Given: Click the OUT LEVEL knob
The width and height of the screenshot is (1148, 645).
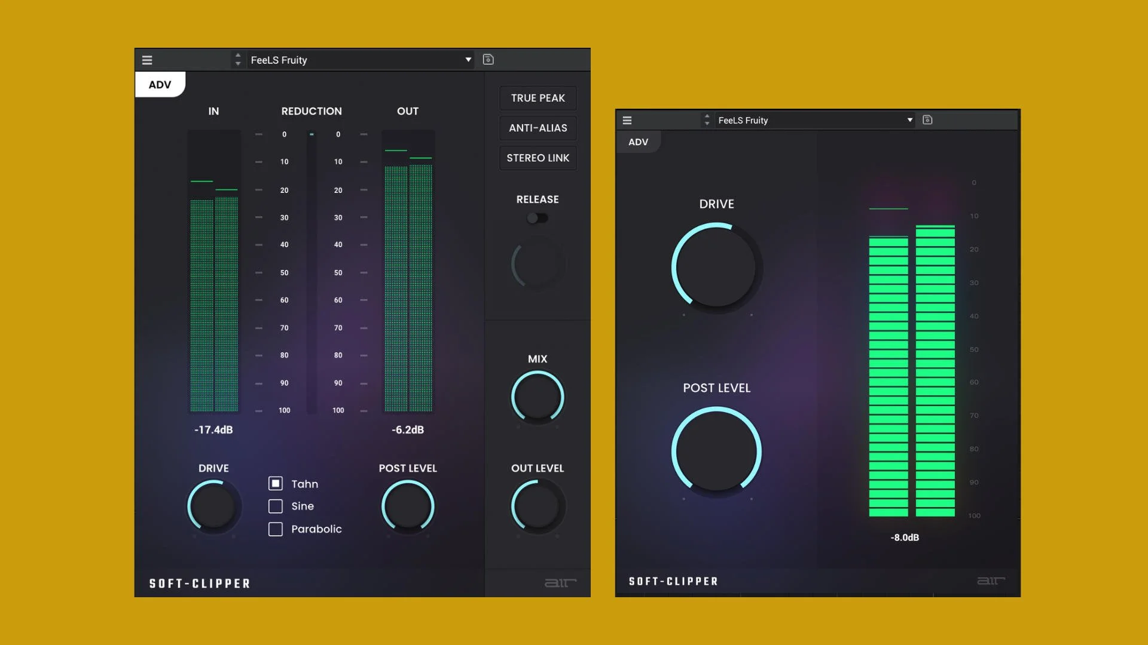Looking at the screenshot, I should (537, 506).
